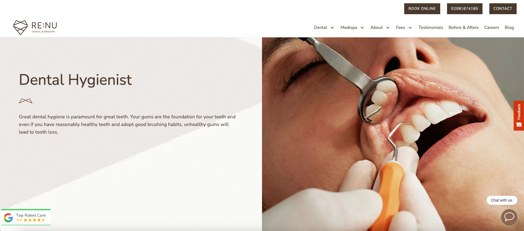Click the RE:NU diamond logo icon
524x231 pixels.
click(20, 27)
